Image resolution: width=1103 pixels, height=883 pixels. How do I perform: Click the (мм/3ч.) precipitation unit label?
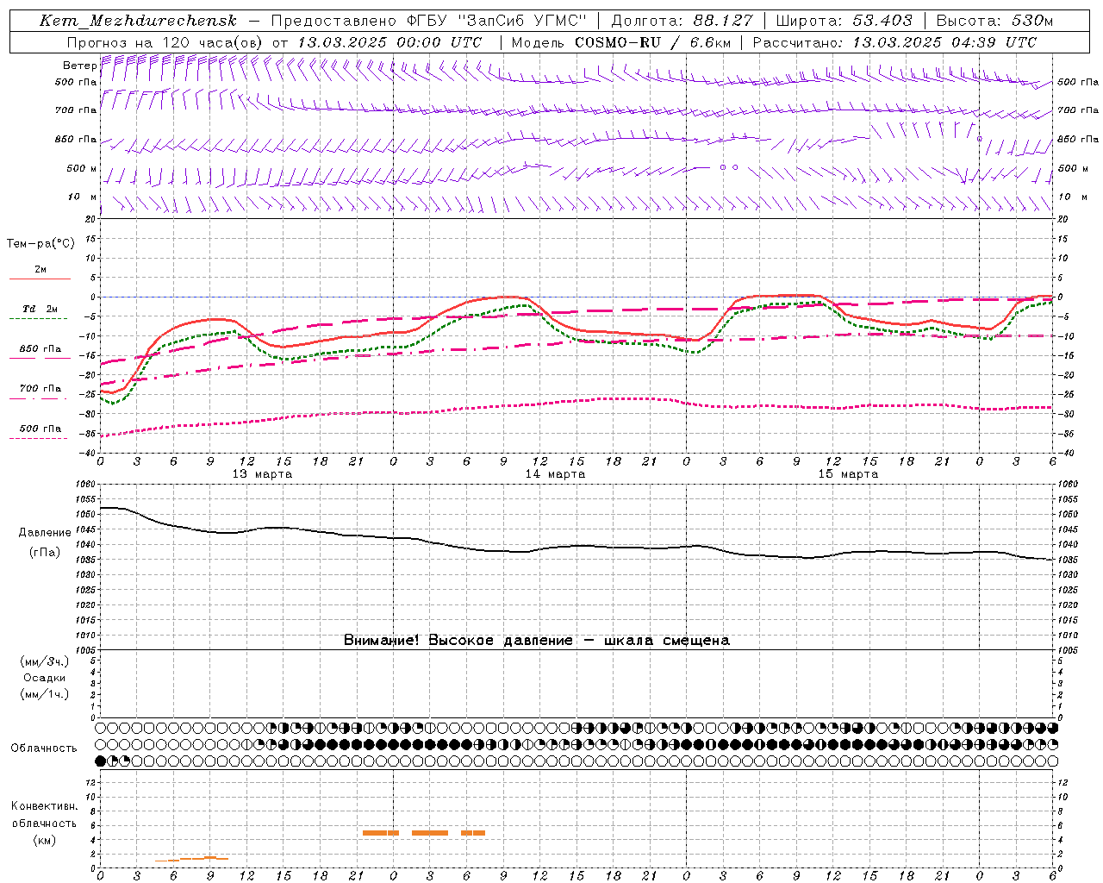pyautogui.click(x=45, y=661)
